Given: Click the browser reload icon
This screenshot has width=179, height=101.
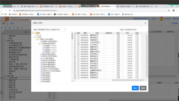Looking at the screenshot, I should coord(10,11).
